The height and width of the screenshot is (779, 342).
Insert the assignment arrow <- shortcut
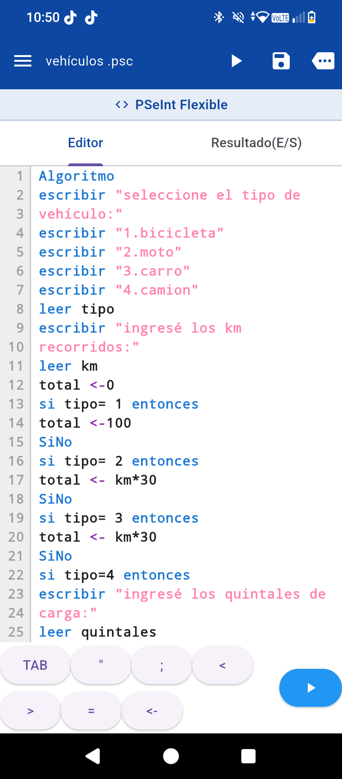(x=152, y=711)
